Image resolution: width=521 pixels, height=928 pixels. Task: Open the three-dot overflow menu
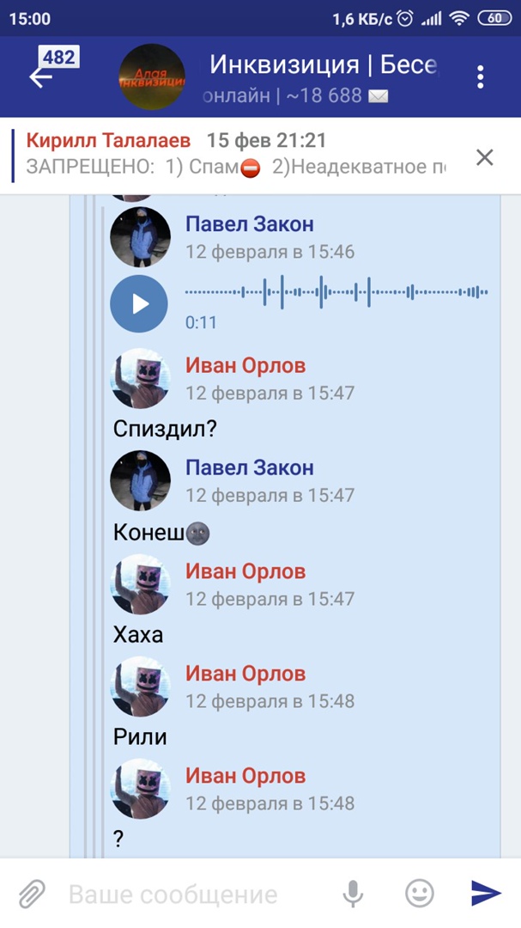click(480, 77)
